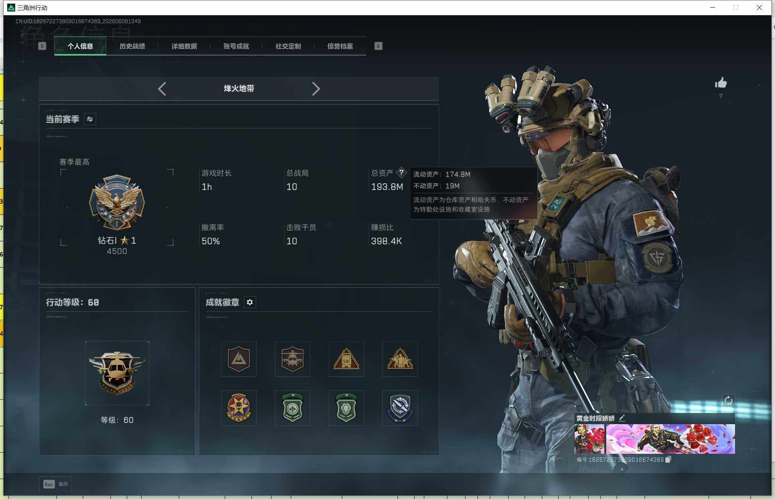Click the rank points 4500 text
The image size is (775, 499).
point(117,251)
